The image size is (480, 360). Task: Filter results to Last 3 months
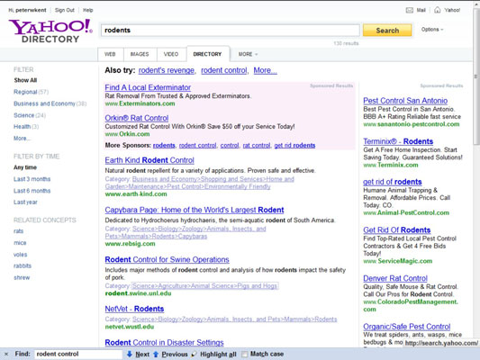pos(32,179)
